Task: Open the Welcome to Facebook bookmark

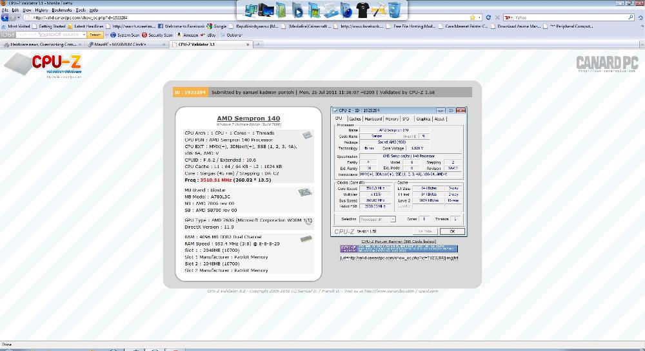Action: [x=181, y=26]
